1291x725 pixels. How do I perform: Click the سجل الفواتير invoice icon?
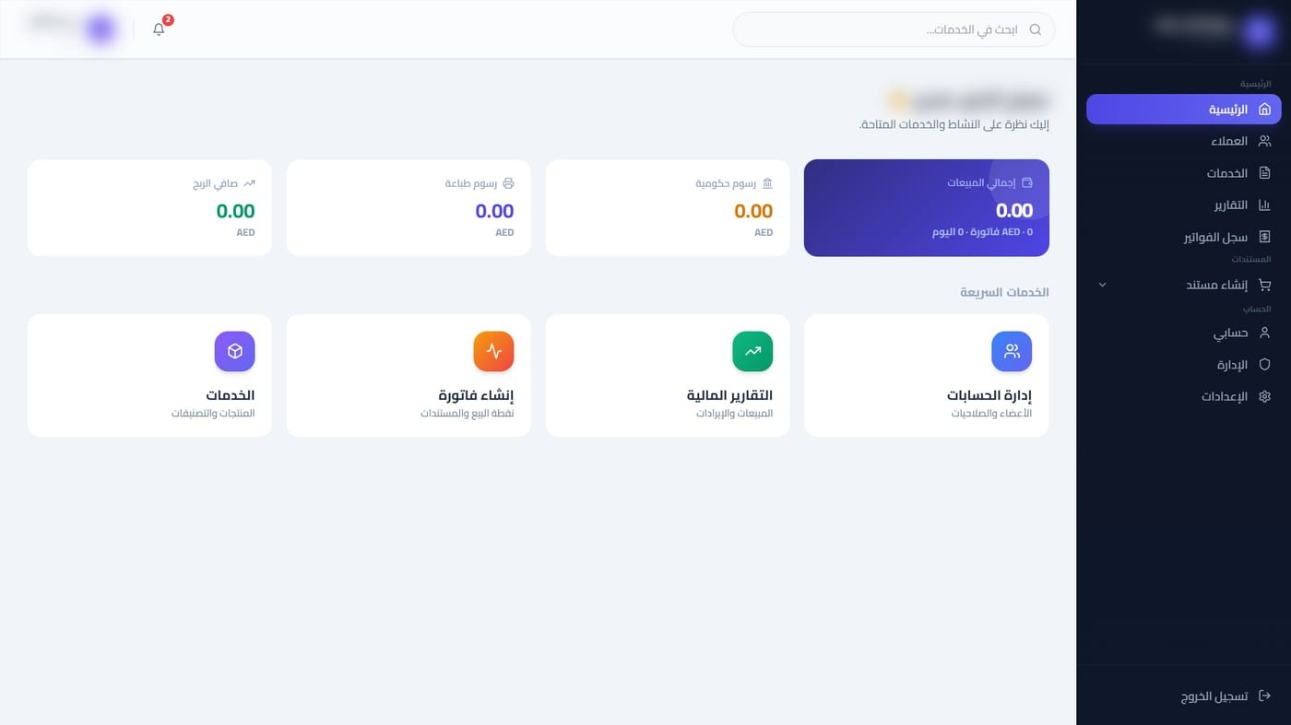(1264, 237)
